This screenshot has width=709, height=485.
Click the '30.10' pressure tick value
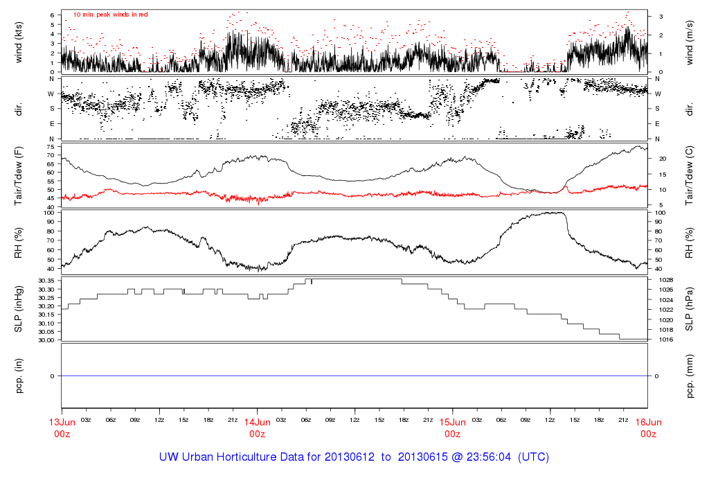pyautogui.click(x=46, y=324)
